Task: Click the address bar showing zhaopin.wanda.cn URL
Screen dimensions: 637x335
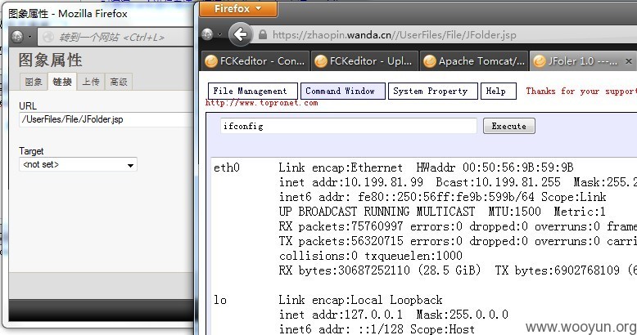Action: pos(445,35)
